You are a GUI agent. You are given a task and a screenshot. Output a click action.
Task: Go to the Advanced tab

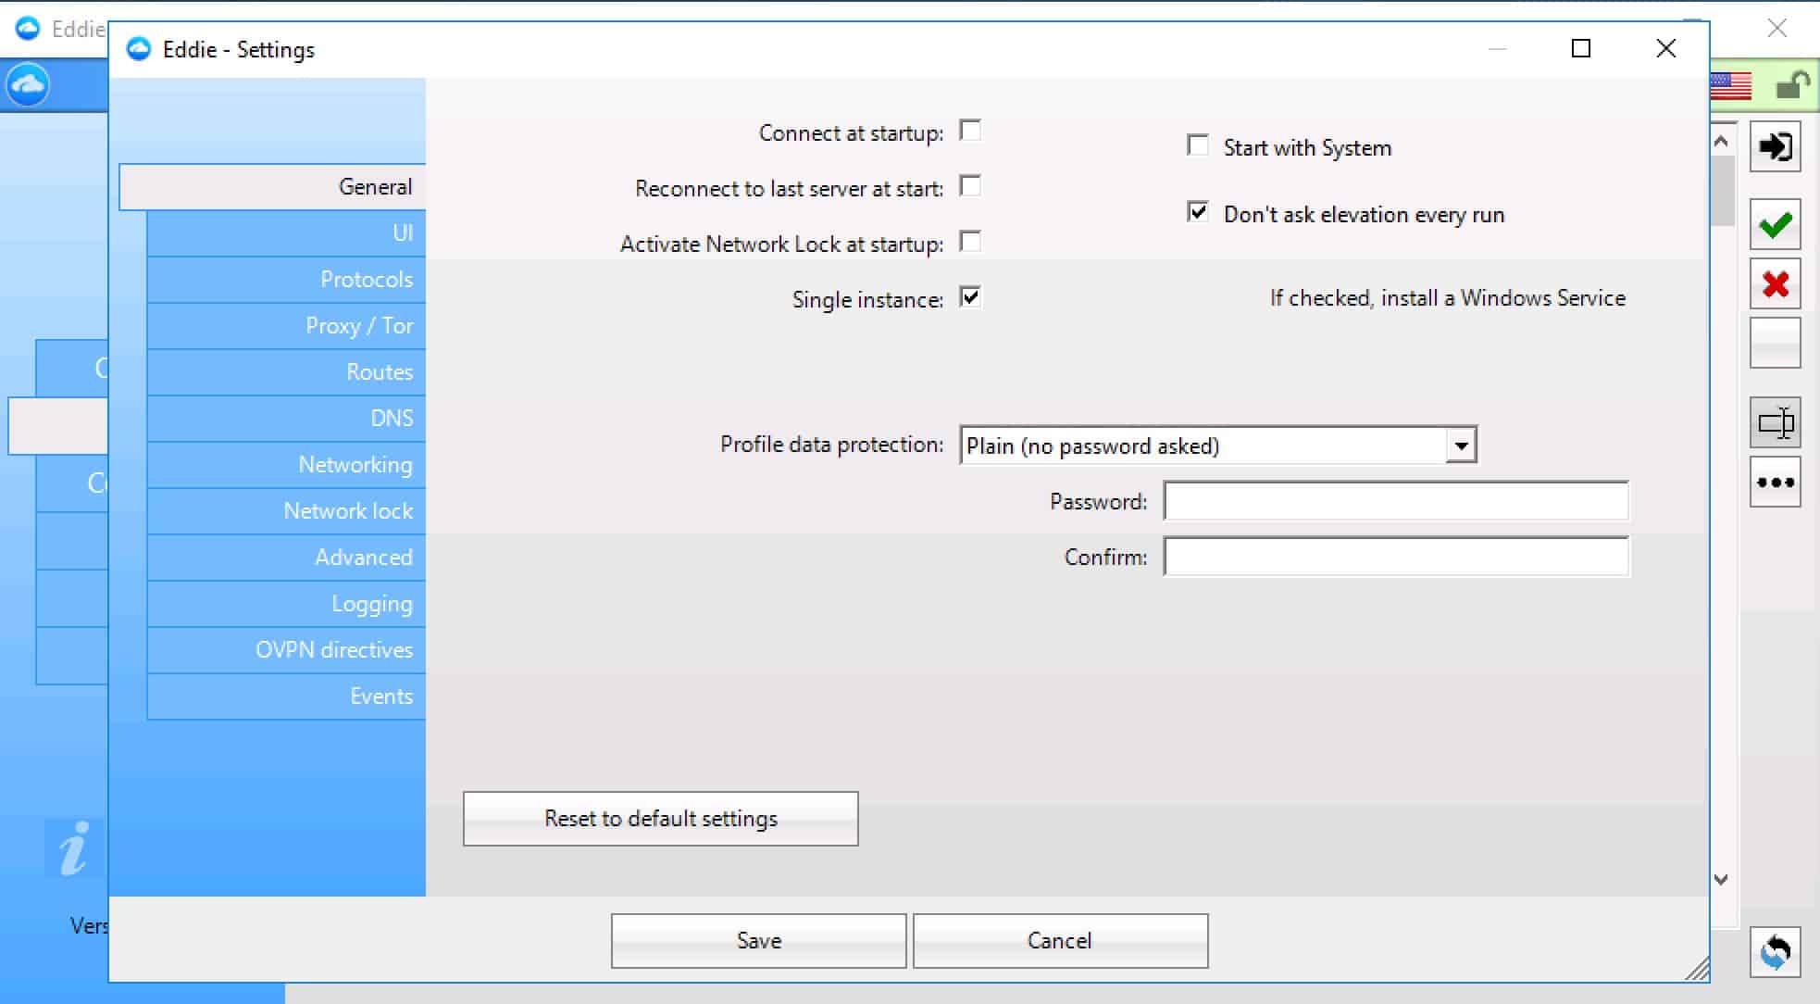pyautogui.click(x=286, y=558)
